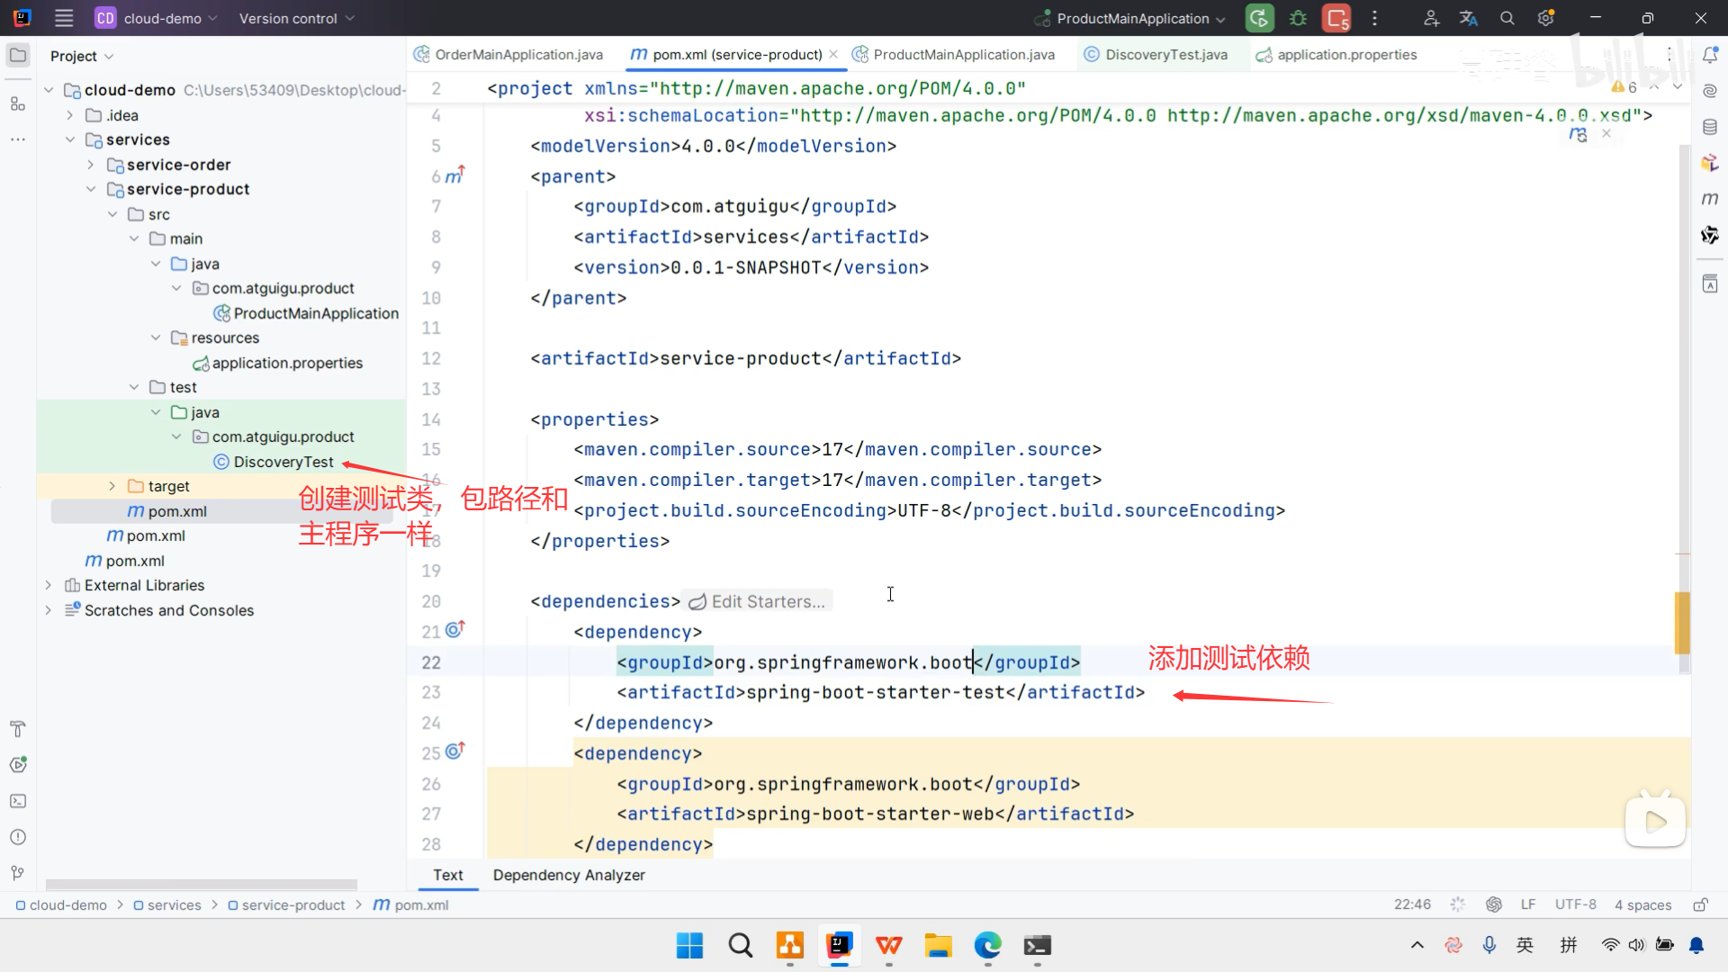Open the Terminal tool window
This screenshot has height=972, width=1728.
point(18,801)
